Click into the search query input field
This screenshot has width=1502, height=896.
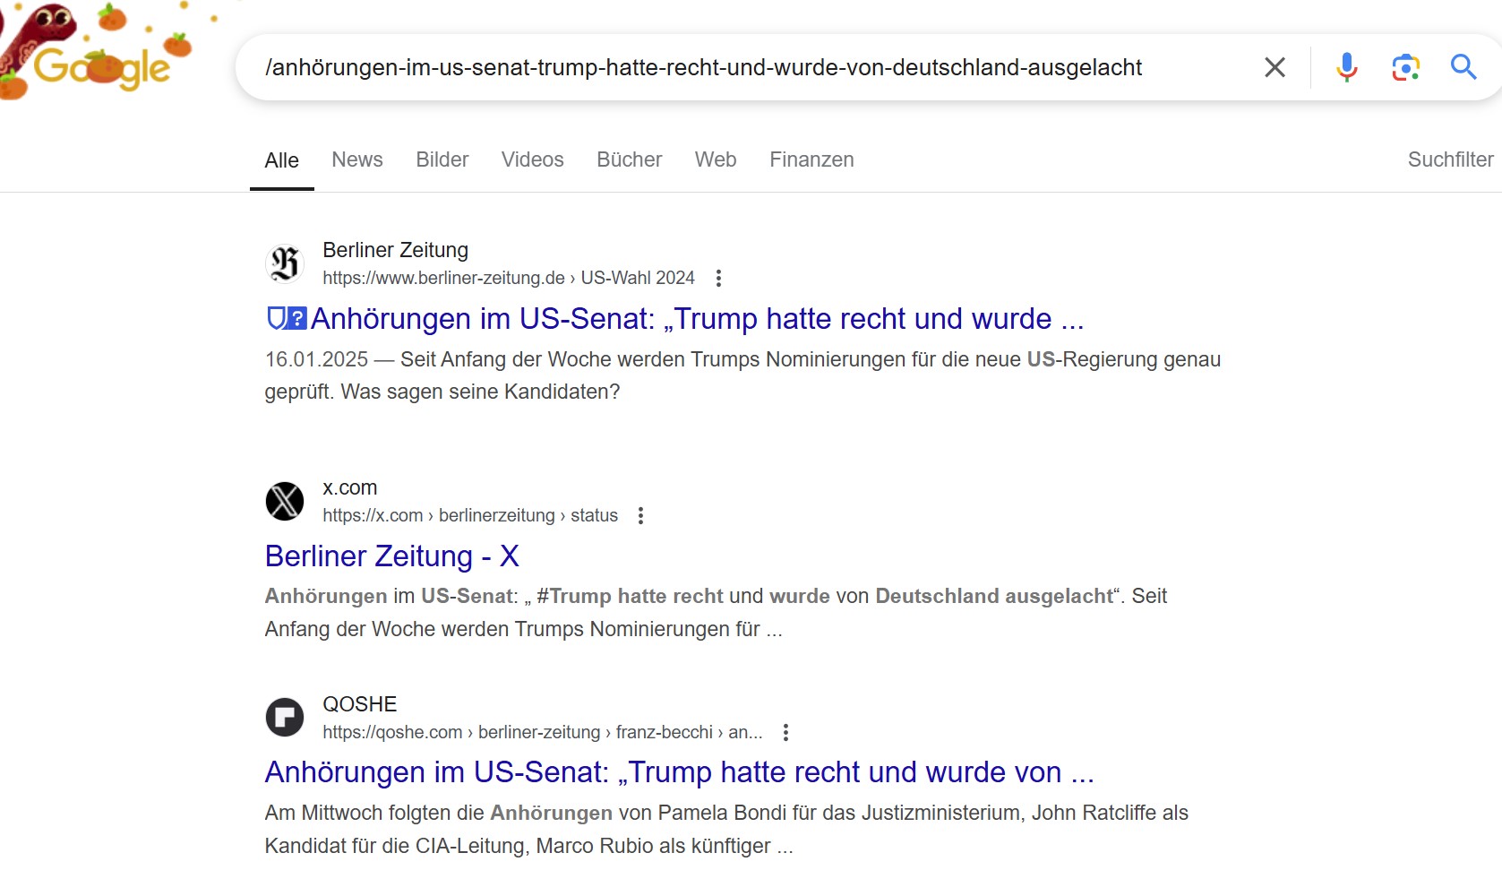748,67
